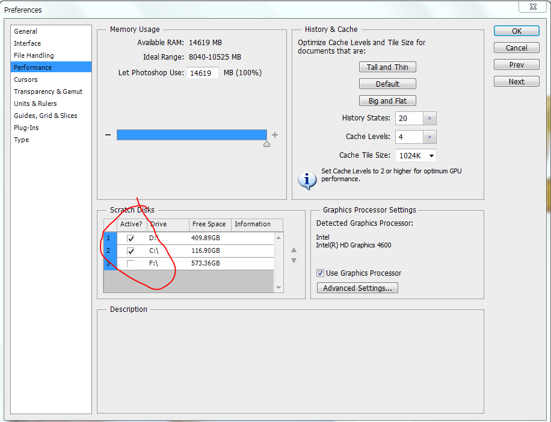The height and width of the screenshot is (422, 551).
Task: Open History States arrow popup
Action: 429,119
